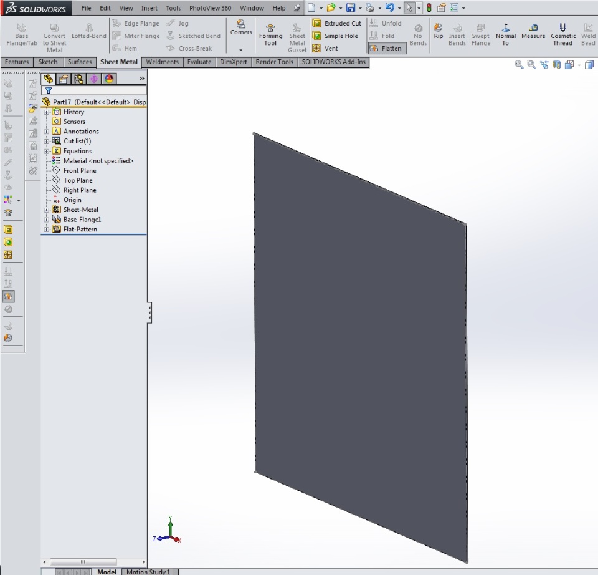
Task: Click the Weld Bead tool
Action: point(588,34)
